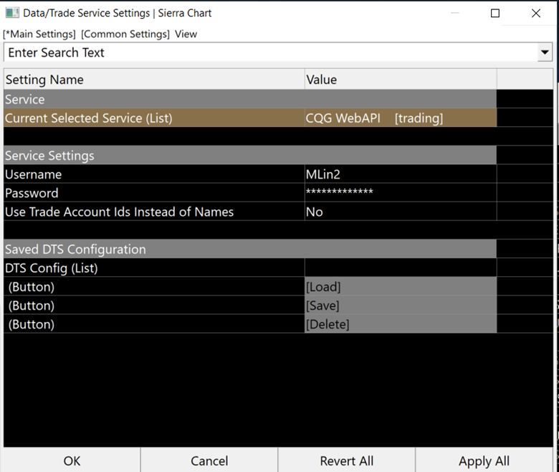Click the masked Password value field

tap(399, 193)
